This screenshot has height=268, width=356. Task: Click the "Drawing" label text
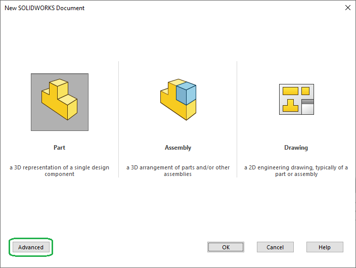click(296, 148)
